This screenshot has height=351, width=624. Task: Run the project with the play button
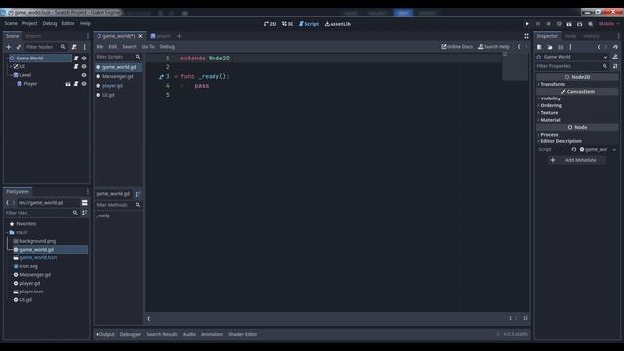pos(527,24)
